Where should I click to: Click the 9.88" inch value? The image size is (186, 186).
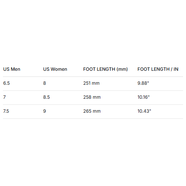143,83
